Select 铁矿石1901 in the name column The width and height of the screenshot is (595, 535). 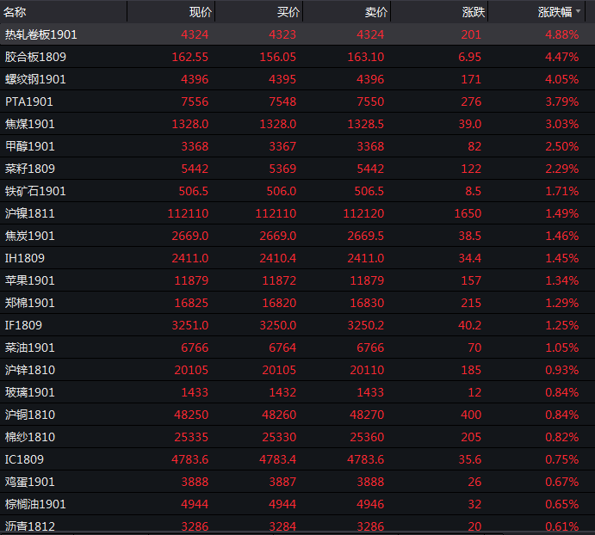coord(35,191)
